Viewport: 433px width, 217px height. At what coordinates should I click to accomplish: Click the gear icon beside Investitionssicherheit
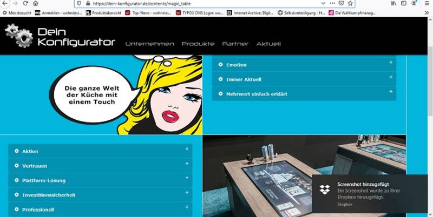[17, 195]
